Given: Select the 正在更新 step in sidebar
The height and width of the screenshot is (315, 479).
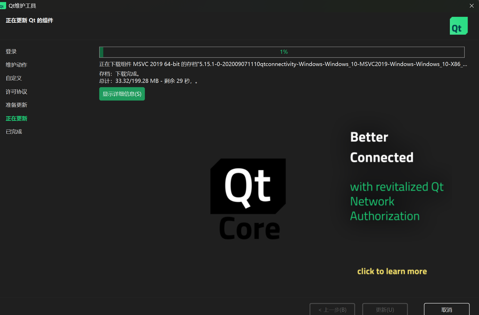Looking at the screenshot, I should [17, 119].
